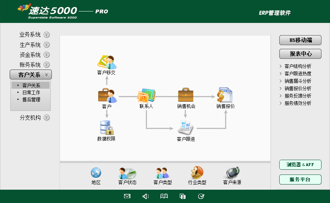Open the 行业类型 gear icon
Screen dimensions: 330x203
197,172
